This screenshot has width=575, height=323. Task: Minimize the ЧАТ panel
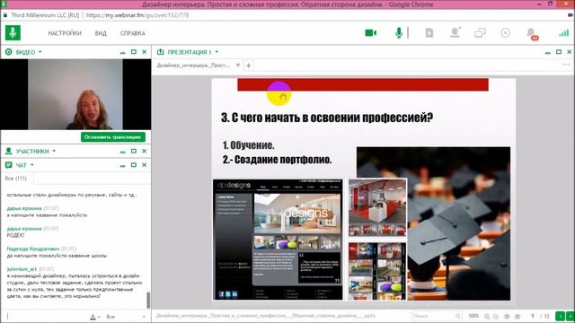(122, 165)
